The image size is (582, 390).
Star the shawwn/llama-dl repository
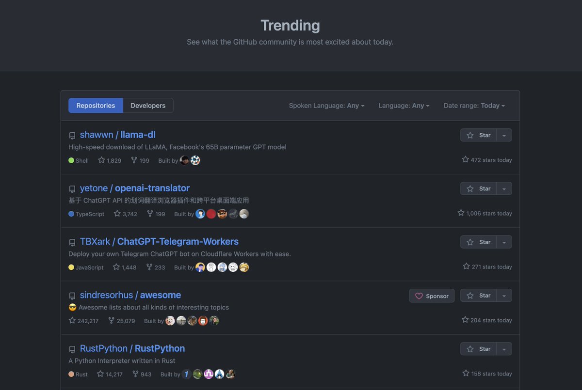[x=478, y=135]
